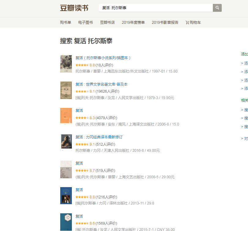Click cover of 上海远东出版社 1997 edition
Viewport: 248px width, 231px height.
coord(66,64)
